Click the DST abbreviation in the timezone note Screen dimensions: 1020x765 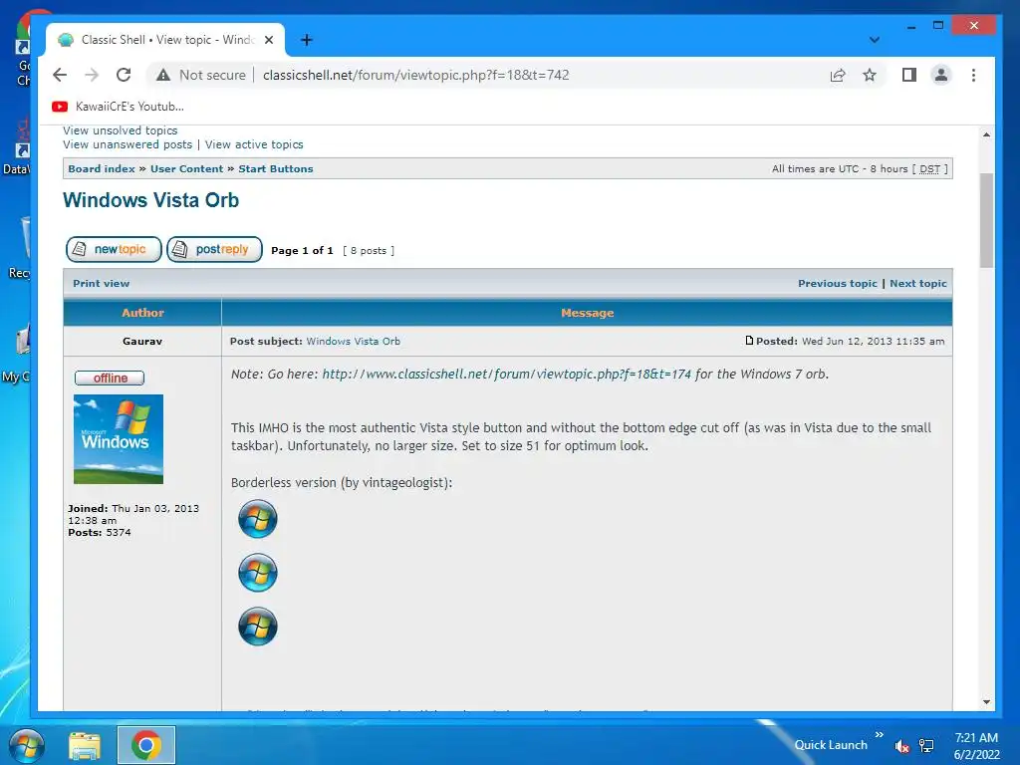(x=929, y=168)
